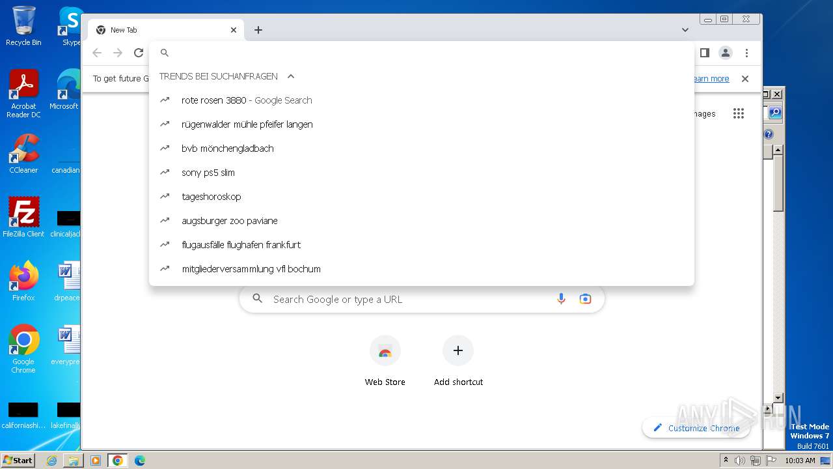Open Google Lens image search icon
The image size is (833, 469).
point(585,299)
